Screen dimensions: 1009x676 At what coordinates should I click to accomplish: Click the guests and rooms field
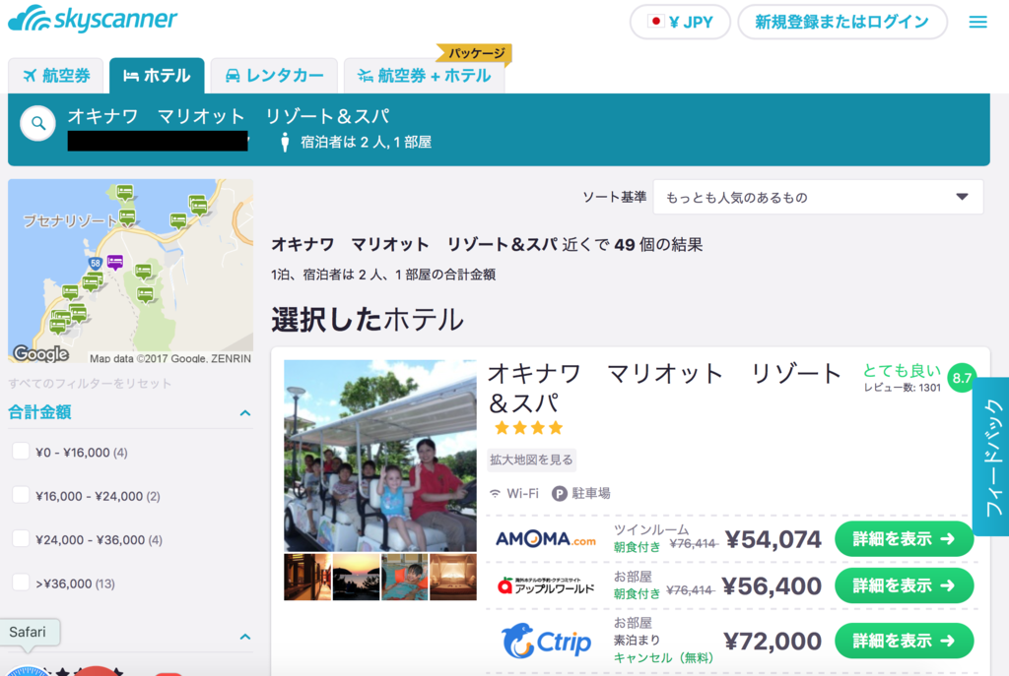point(366,142)
